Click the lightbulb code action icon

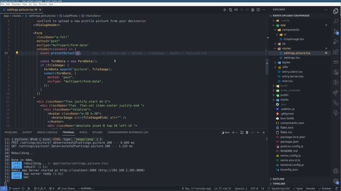(17, 53)
